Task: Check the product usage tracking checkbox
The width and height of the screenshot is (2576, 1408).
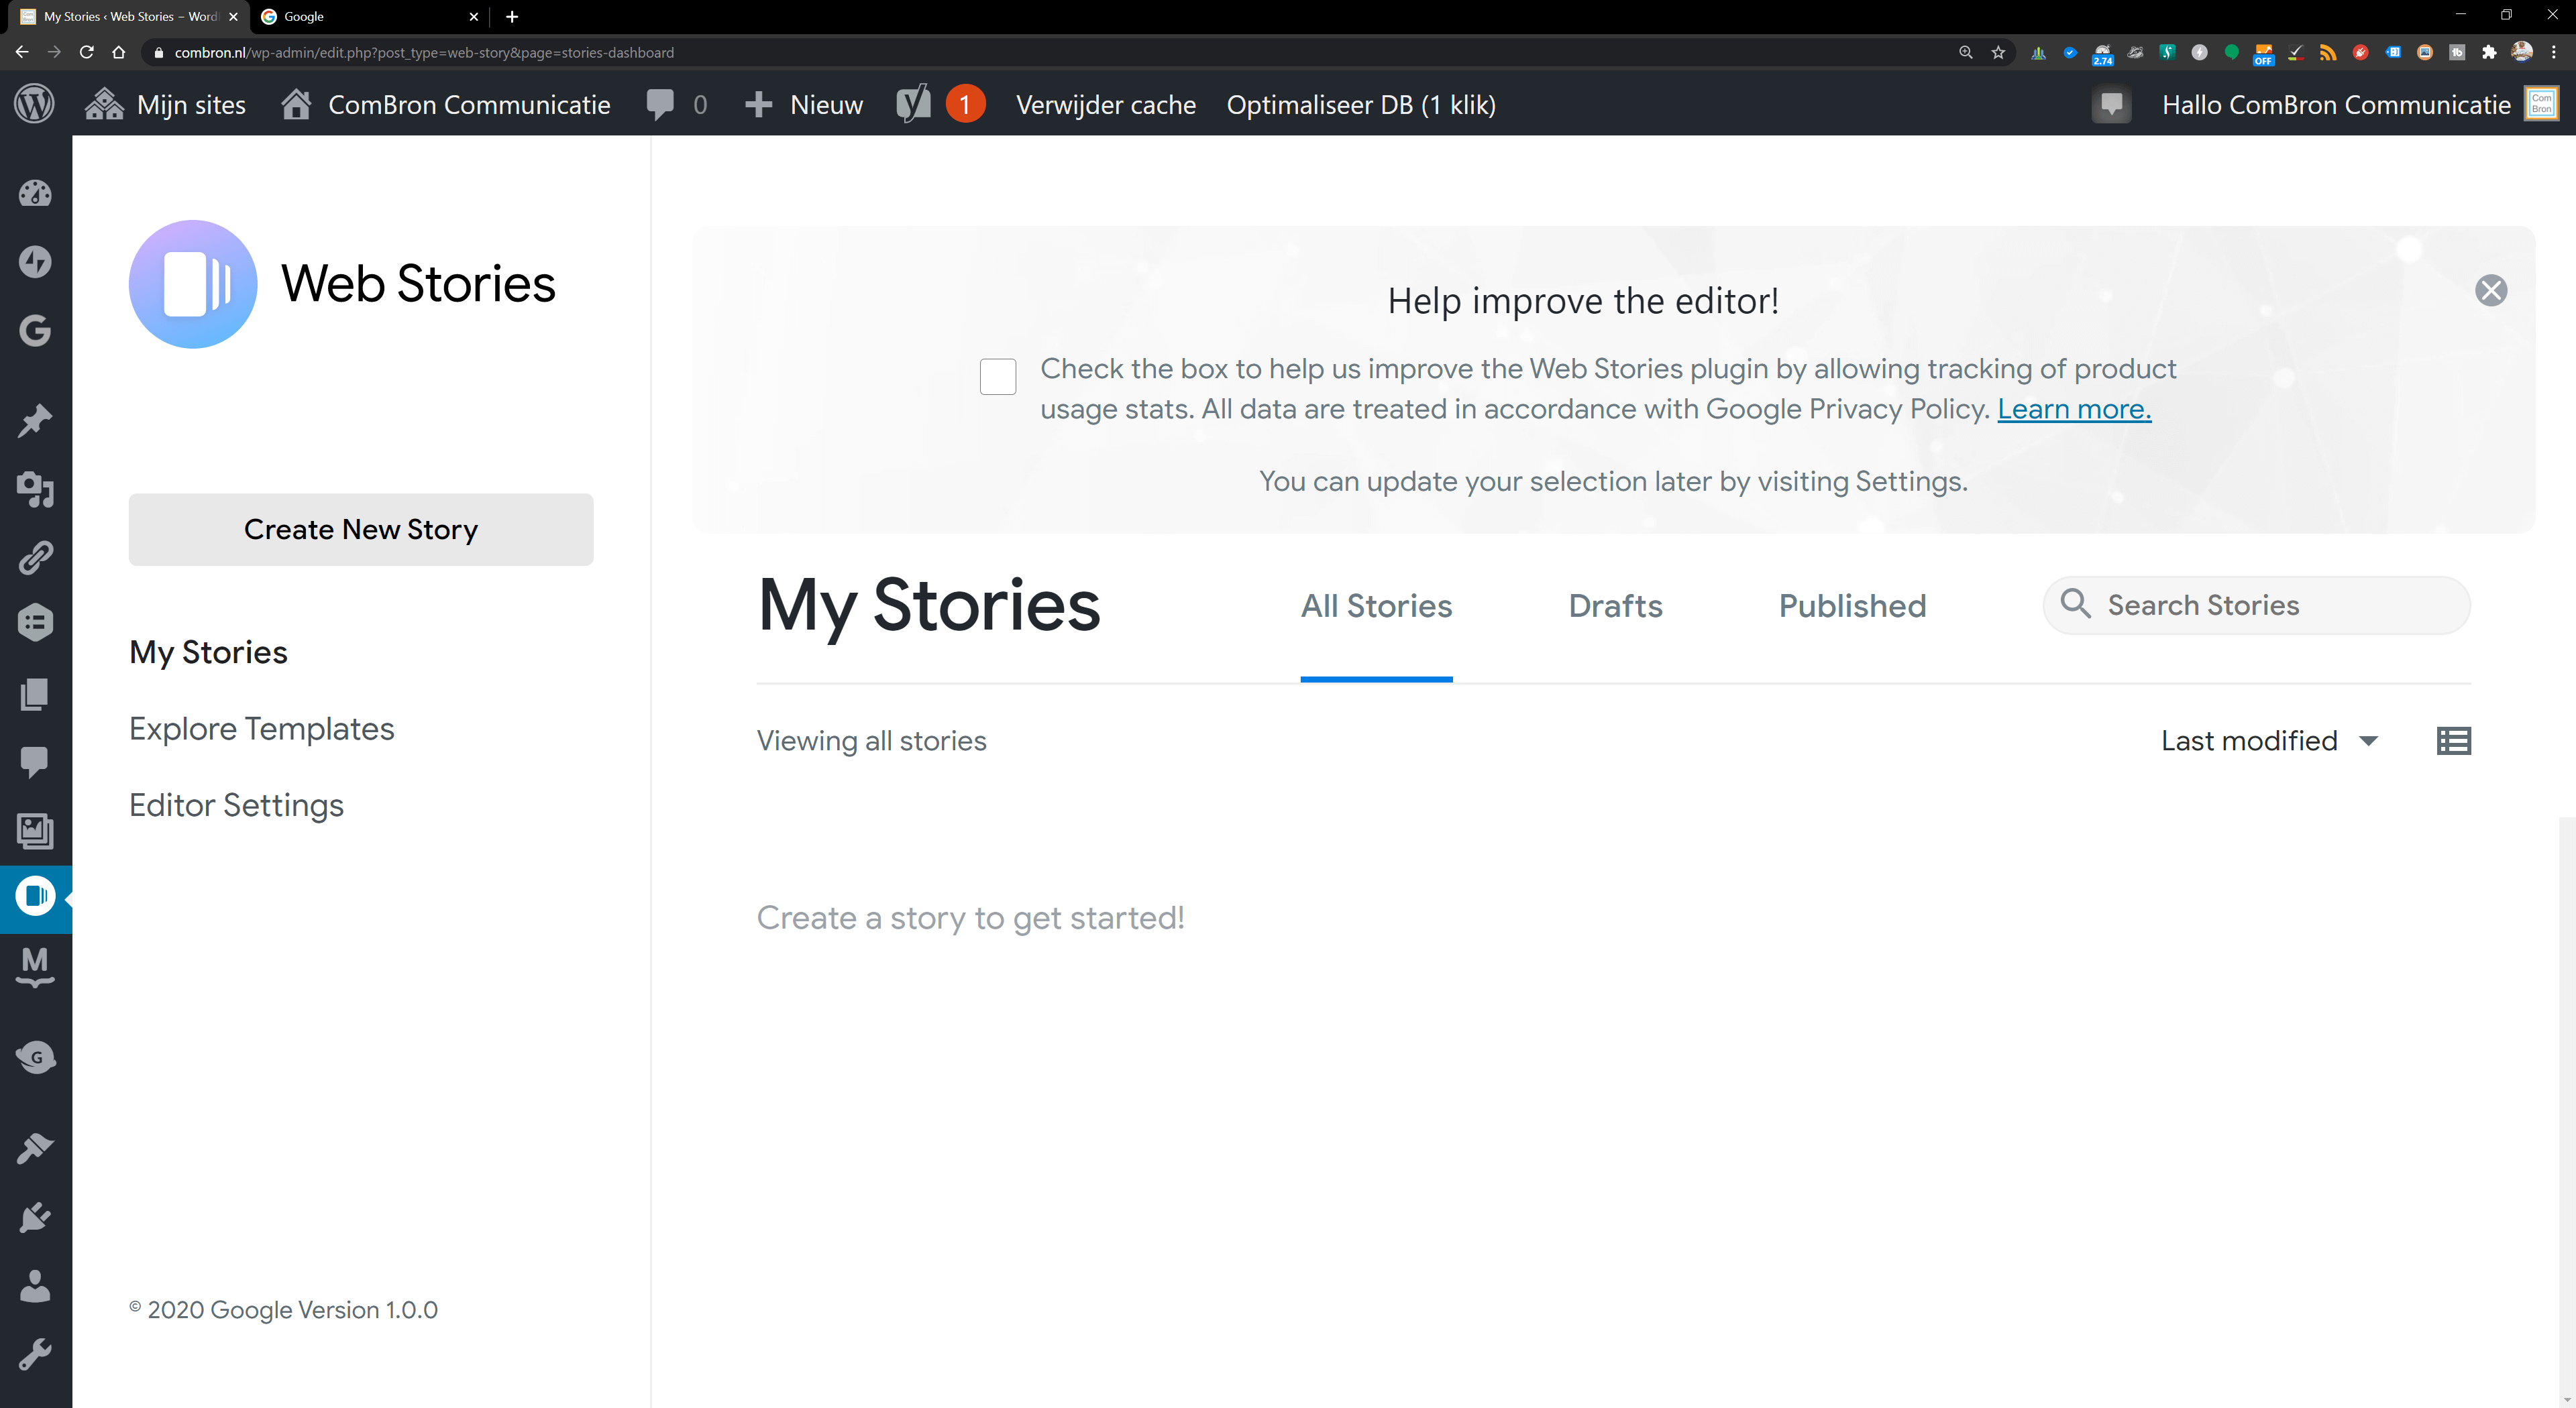Action: click(x=997, y=377)
